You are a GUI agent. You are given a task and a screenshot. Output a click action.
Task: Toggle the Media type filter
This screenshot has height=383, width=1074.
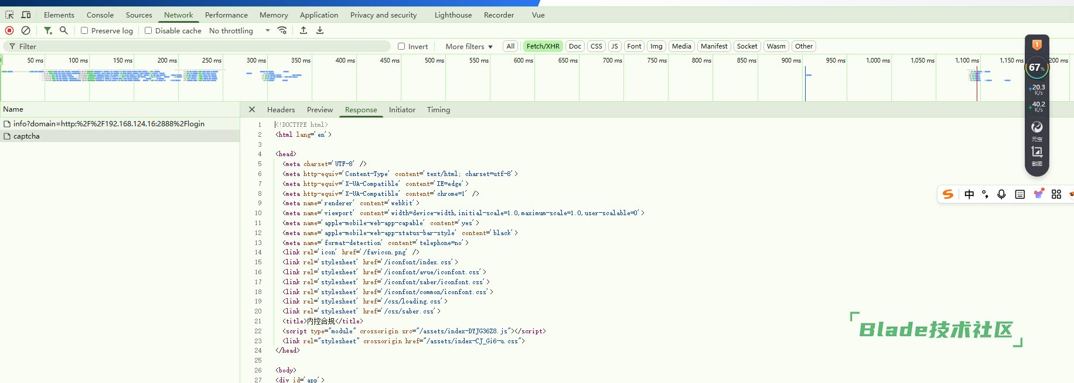coord(681,46)
